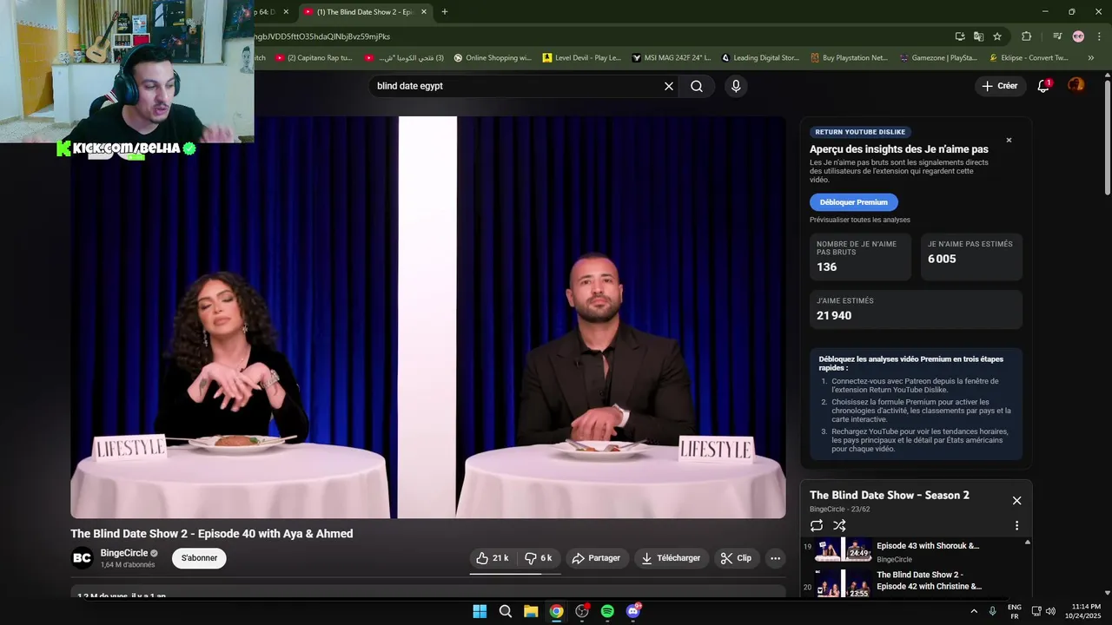This screenshot has height=625, width=1112.
Task: Click the translate page icon in address bar
Action: point(978,36)
